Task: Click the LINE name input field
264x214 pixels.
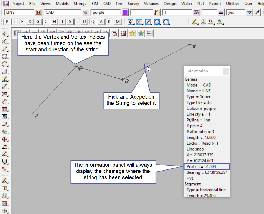Action: 19,13
